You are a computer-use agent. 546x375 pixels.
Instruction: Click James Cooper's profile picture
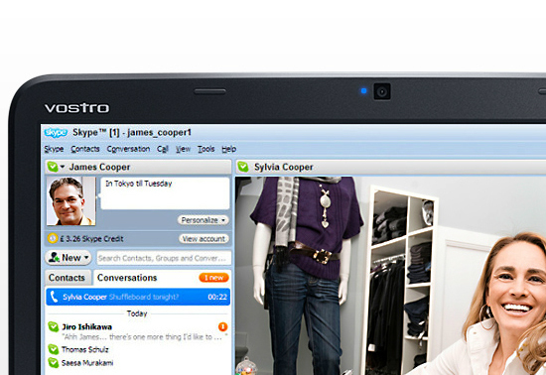(70, 201)
